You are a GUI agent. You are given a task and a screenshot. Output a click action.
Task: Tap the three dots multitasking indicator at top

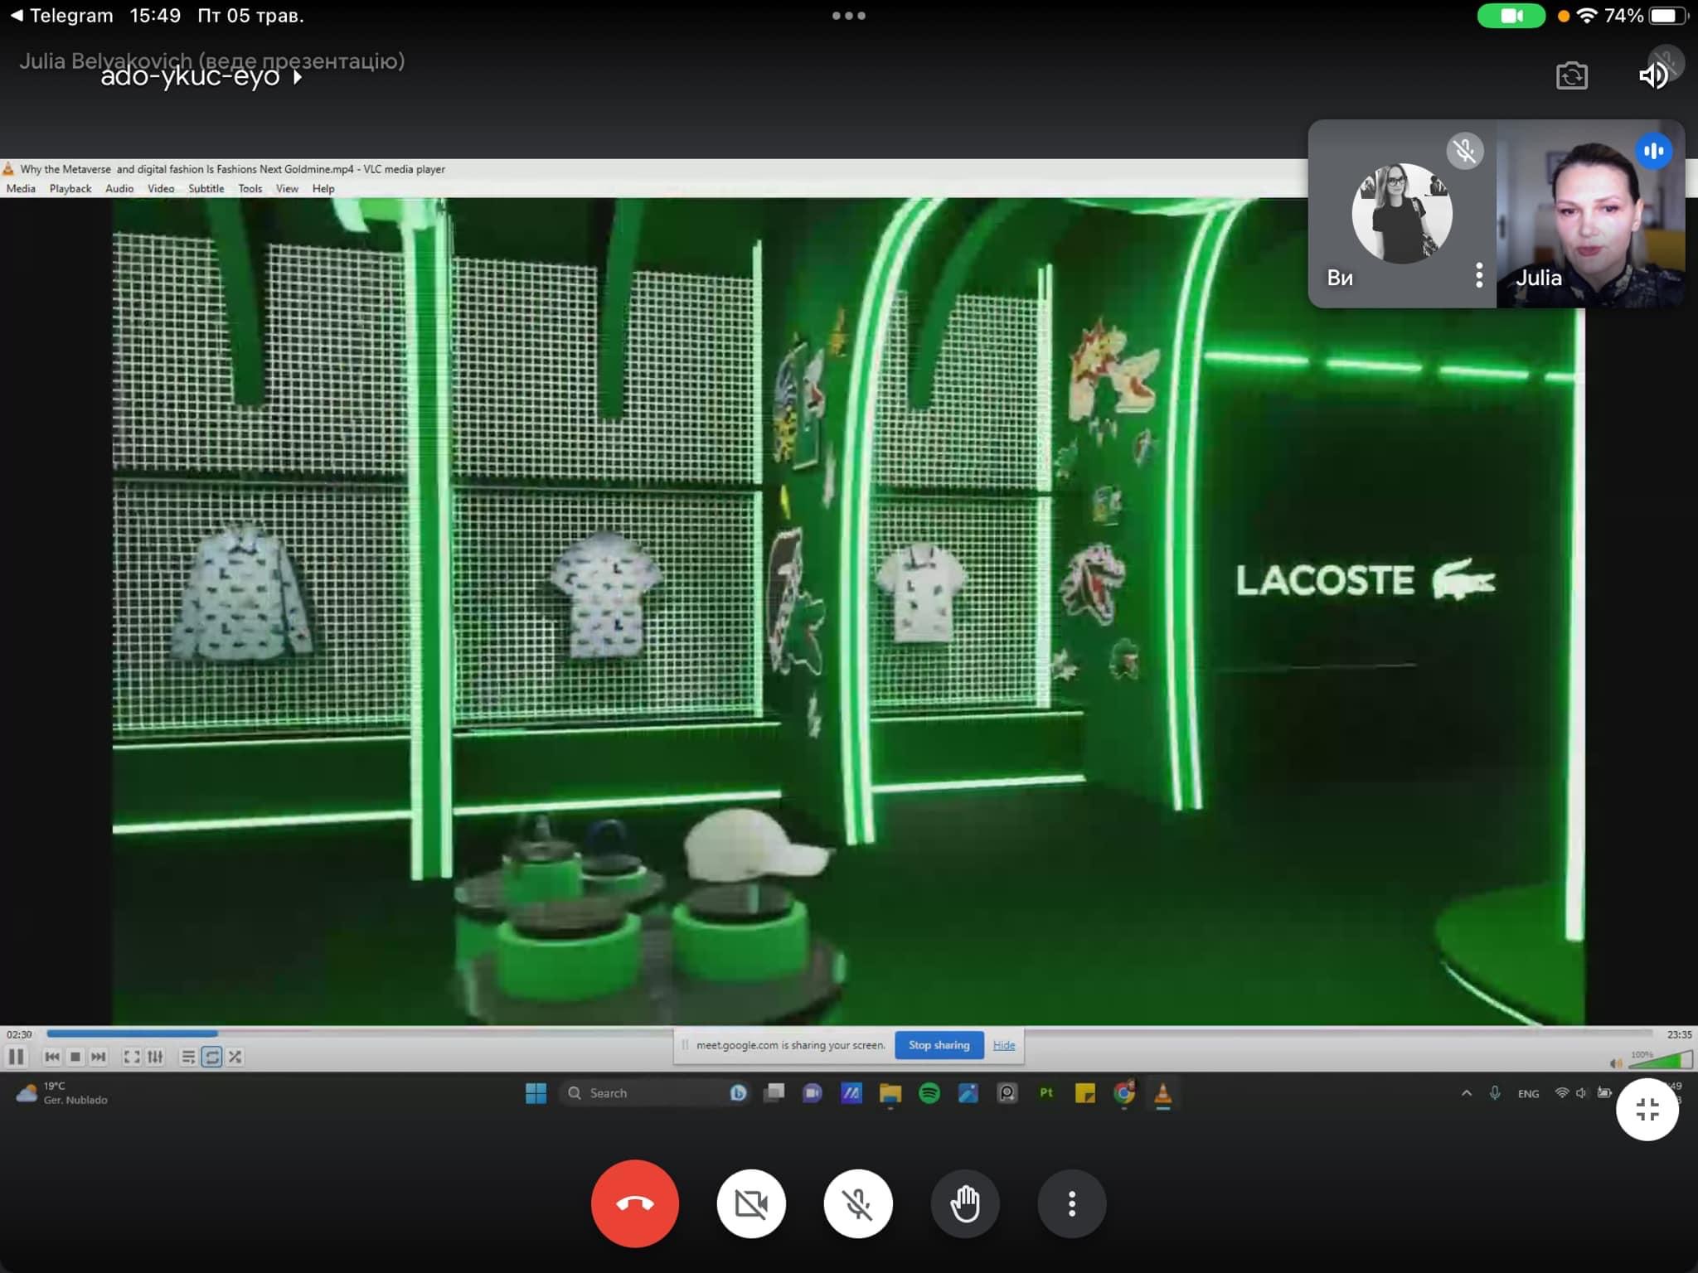tap(849, 16)
